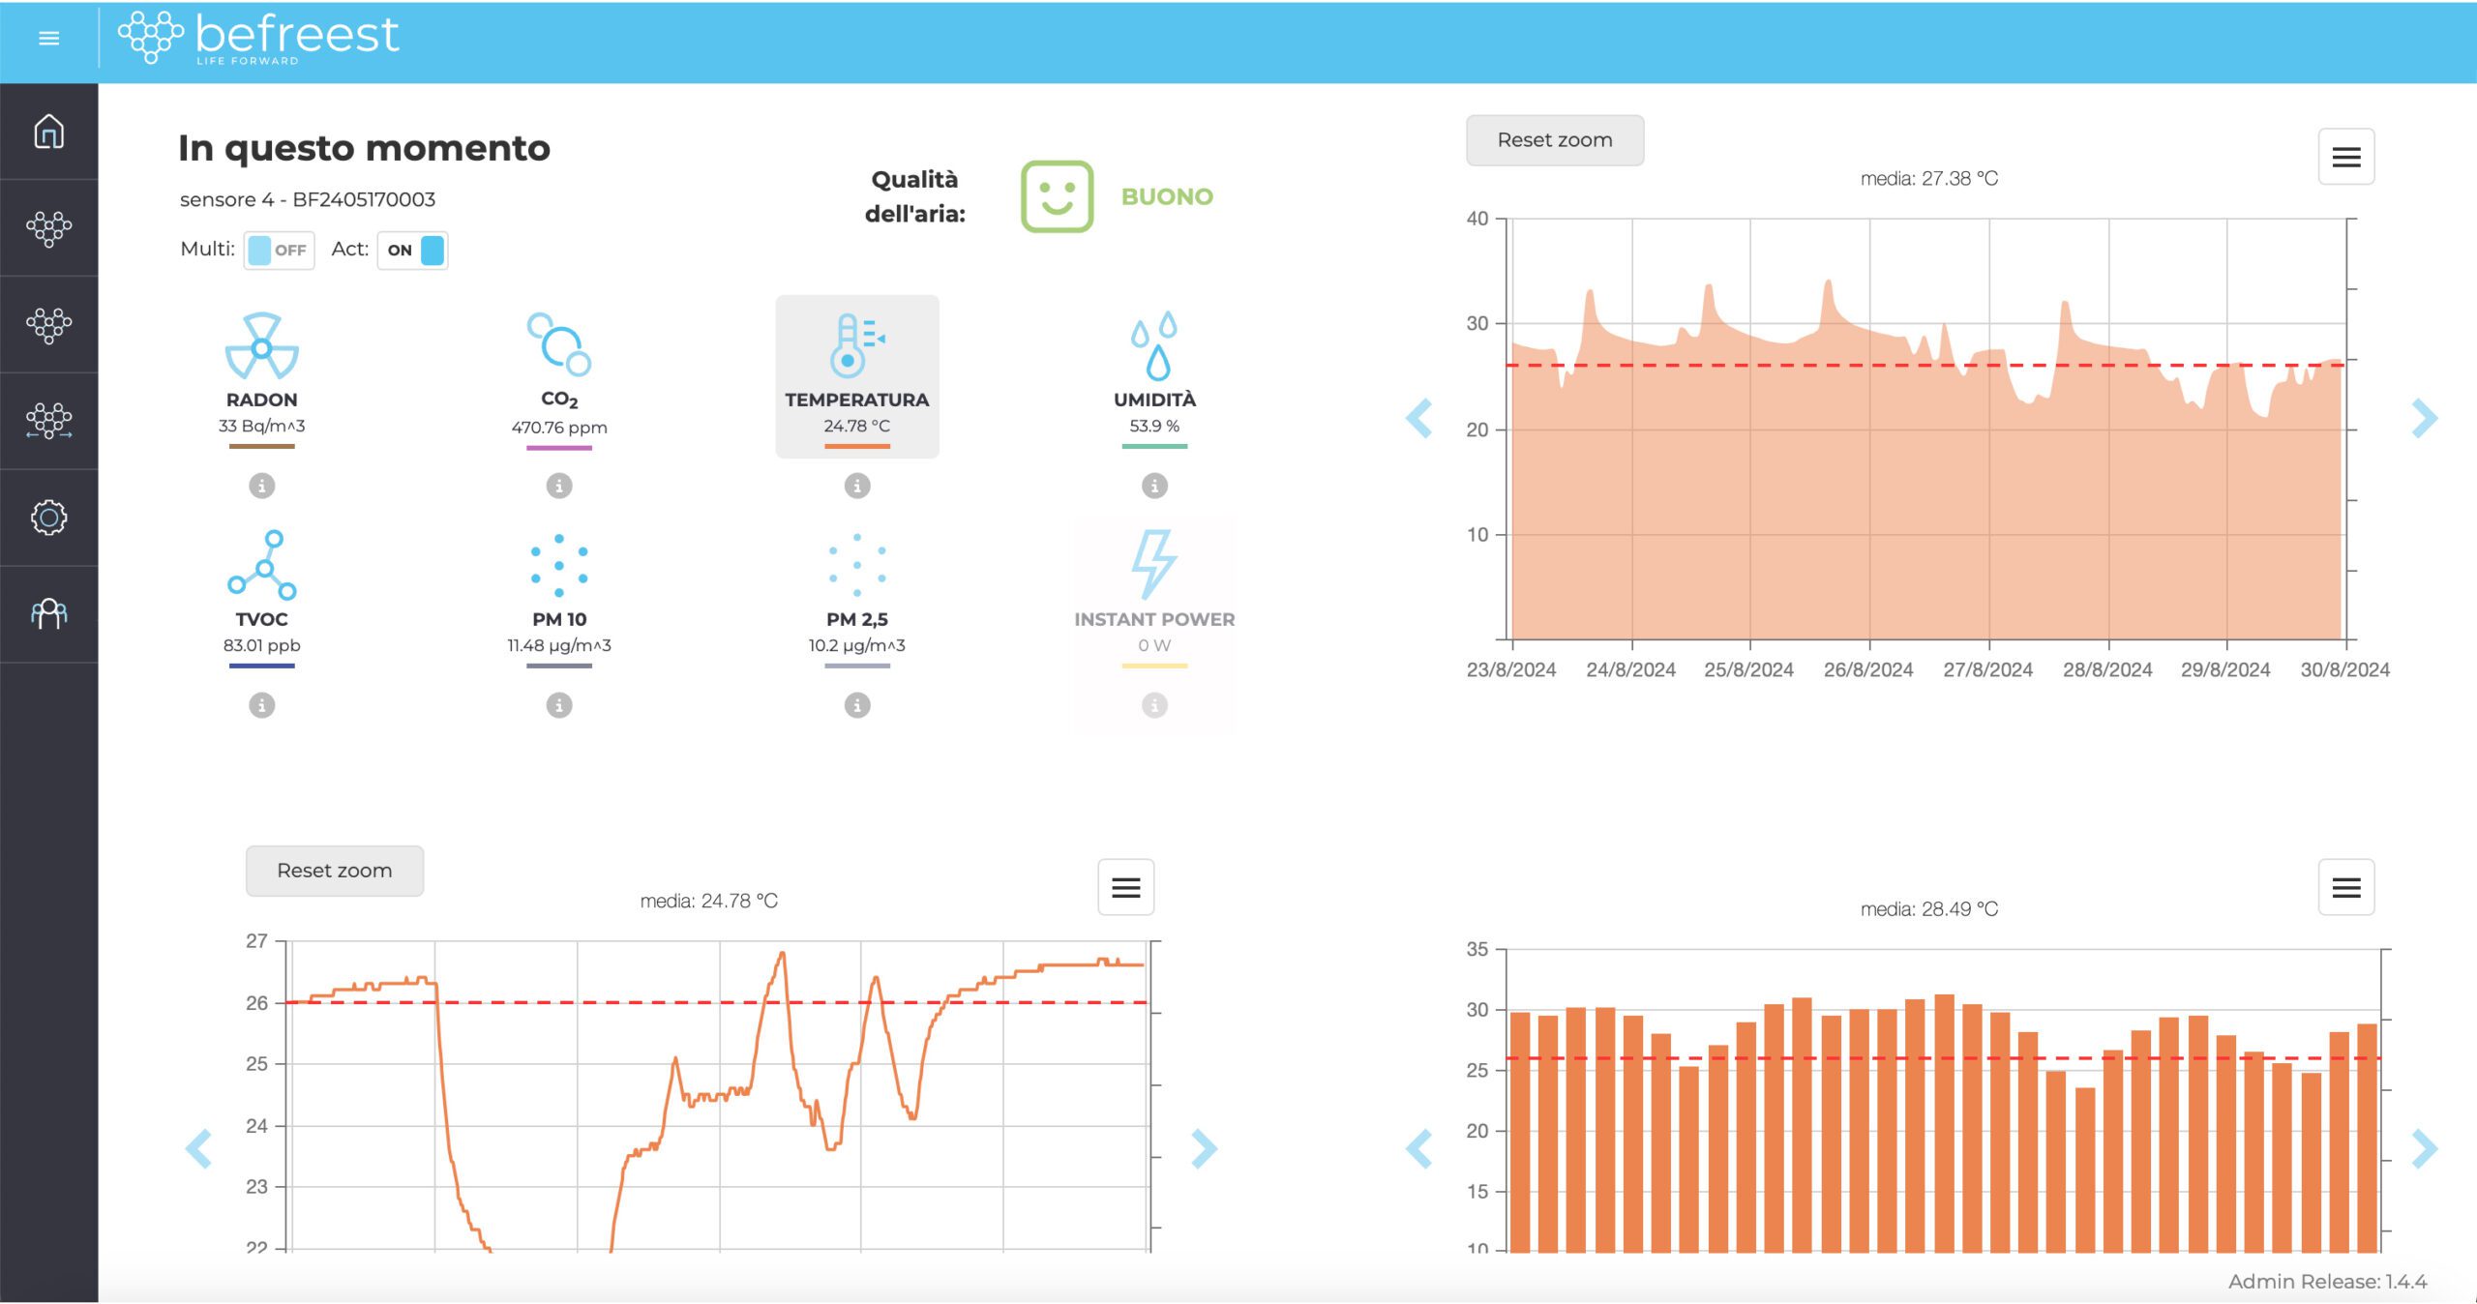This screenshot has width=2477, height=1304.
Task: Select the TVOC measurement tile
Action: [262, 597]
